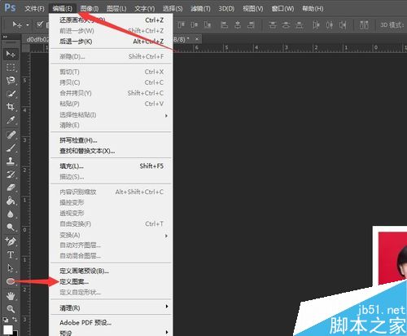Select the Lasso tool
This screenshot has height=336, width=407.
tap(11, 81)
